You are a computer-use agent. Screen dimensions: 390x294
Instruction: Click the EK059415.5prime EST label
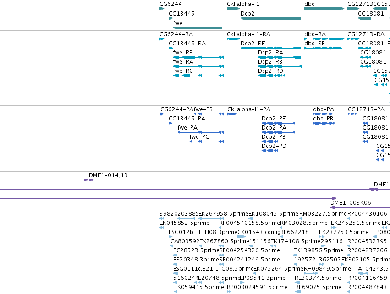(x=199, y=288)
